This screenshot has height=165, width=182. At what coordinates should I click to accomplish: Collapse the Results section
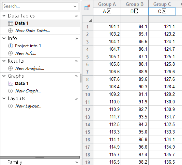pyautogui.click(x=4, y=61)
